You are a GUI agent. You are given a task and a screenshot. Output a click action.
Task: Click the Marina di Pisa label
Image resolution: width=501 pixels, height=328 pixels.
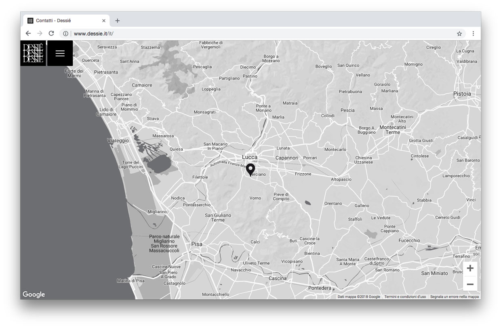click(131, 281)
